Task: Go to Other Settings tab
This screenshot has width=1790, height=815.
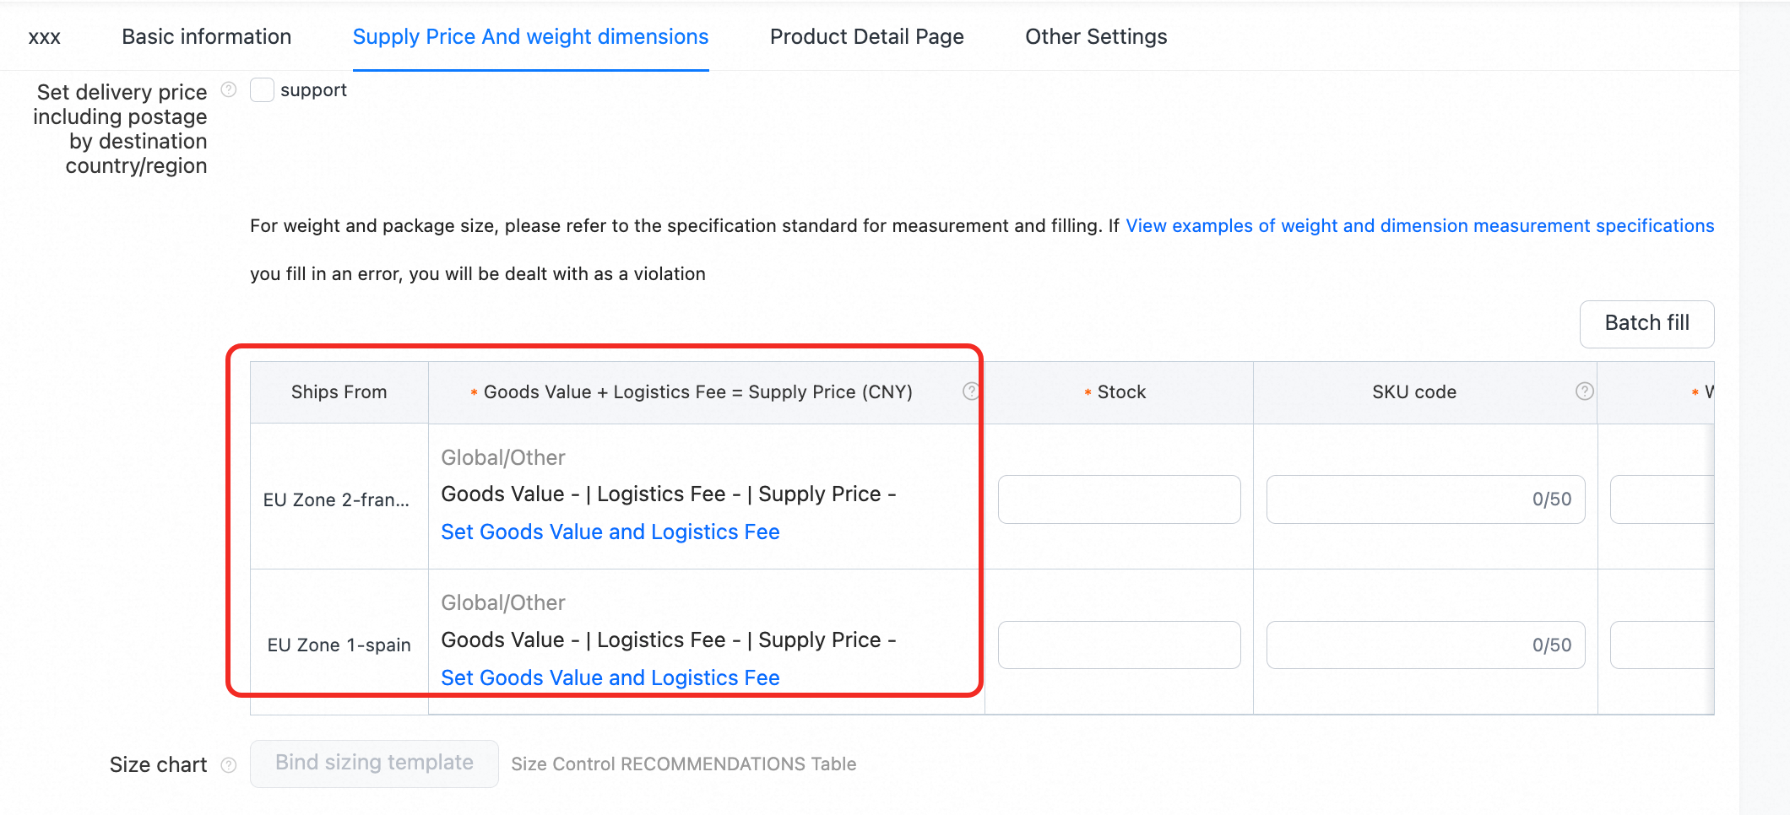Action: pyautogui.click(x=1095, y=37)
